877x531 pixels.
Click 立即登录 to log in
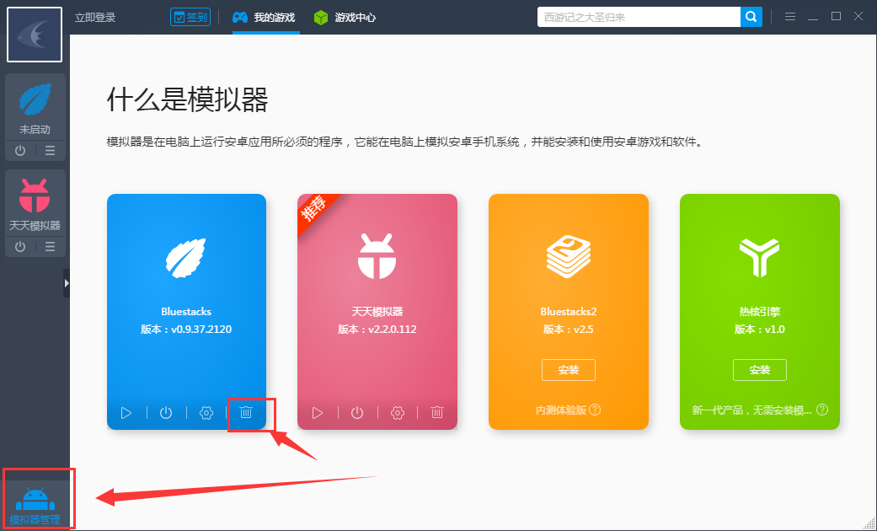point(95,18)
